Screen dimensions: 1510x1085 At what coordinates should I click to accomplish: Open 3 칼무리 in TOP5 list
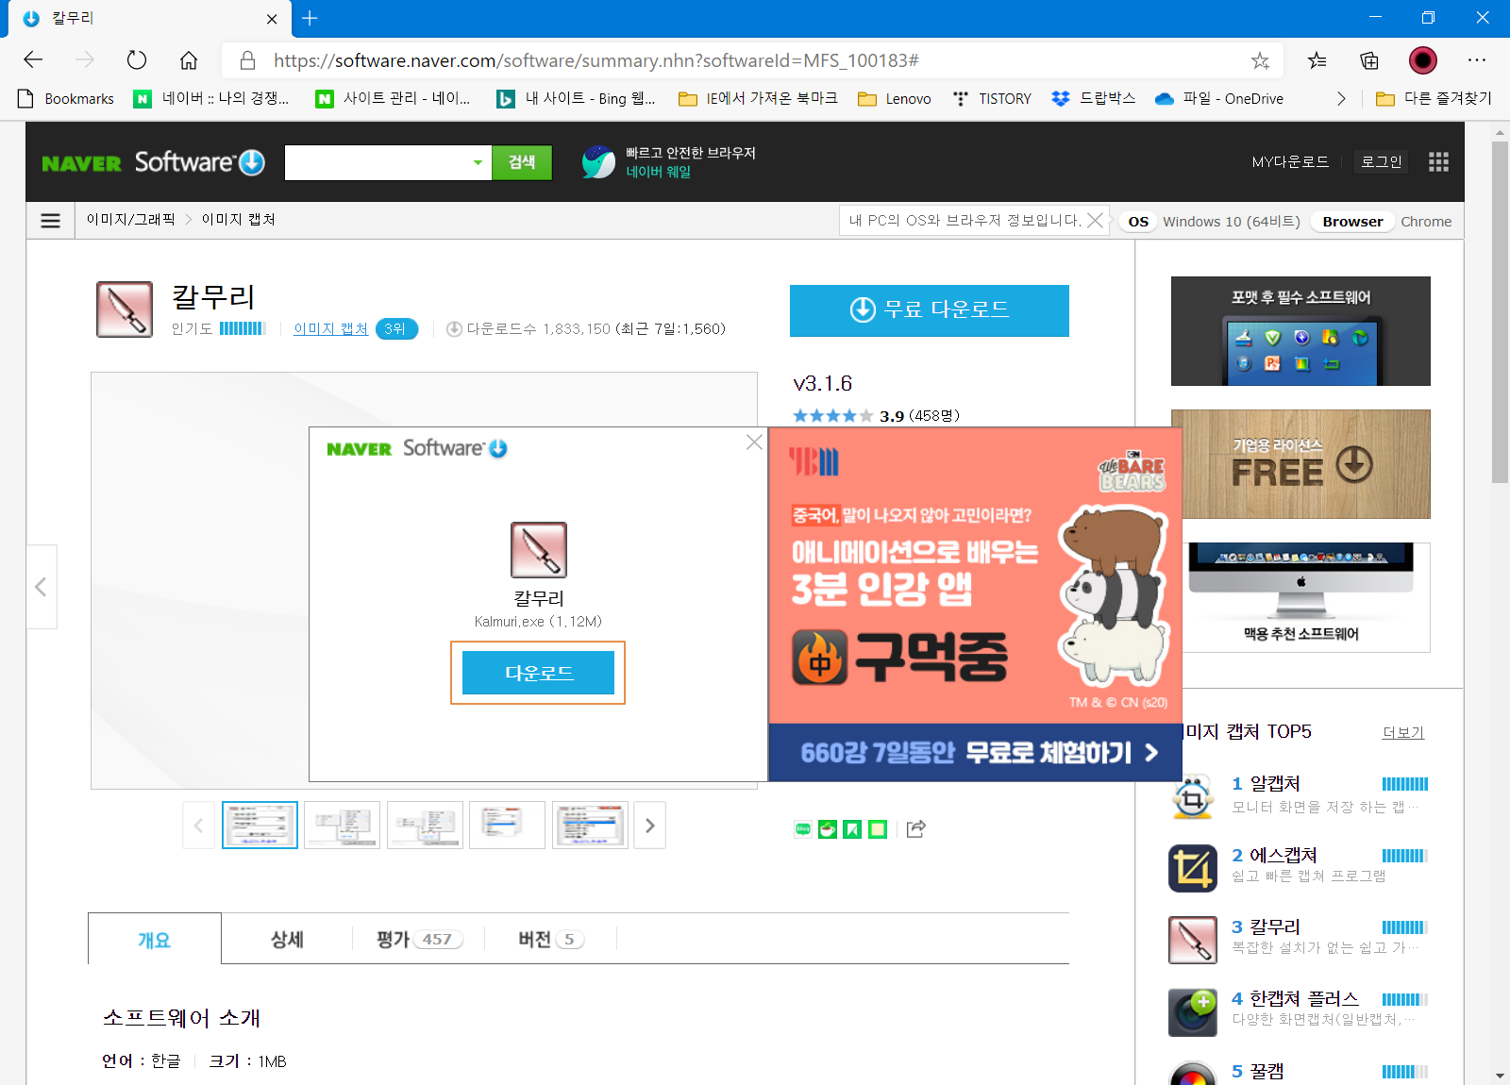[1267, 926]
